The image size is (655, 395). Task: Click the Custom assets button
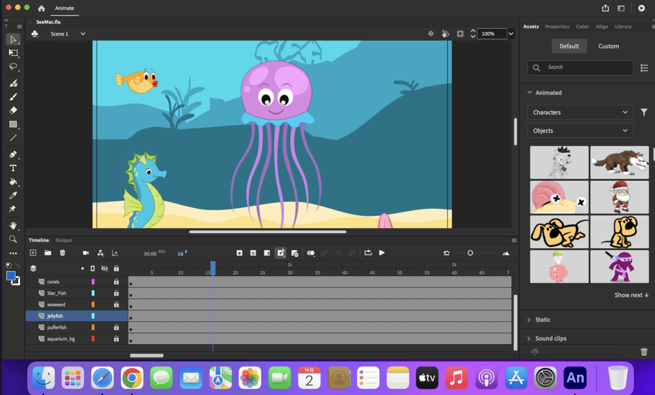(x=608, y=46)
